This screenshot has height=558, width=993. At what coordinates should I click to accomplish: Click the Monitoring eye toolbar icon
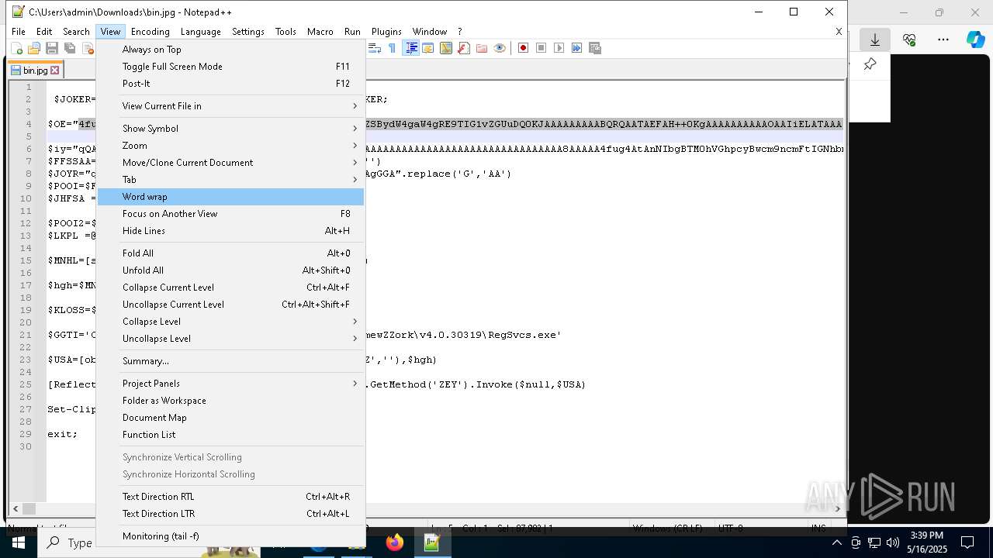tap(499, 48)
